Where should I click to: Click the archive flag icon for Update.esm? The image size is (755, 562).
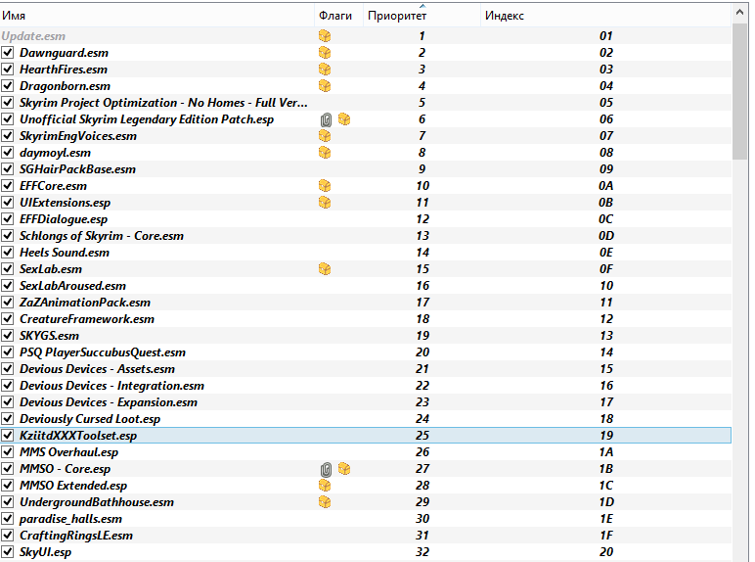tap(325, 36)
